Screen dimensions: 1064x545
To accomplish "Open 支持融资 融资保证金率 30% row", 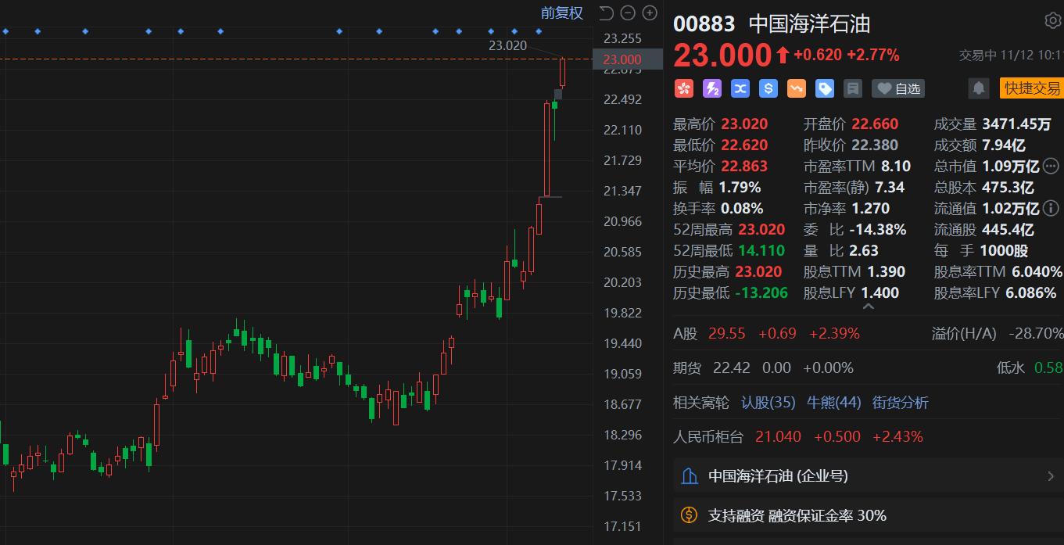I will click(868, 515).
